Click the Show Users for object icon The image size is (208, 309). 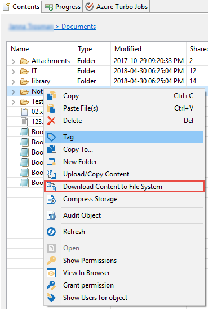[51, 298]
